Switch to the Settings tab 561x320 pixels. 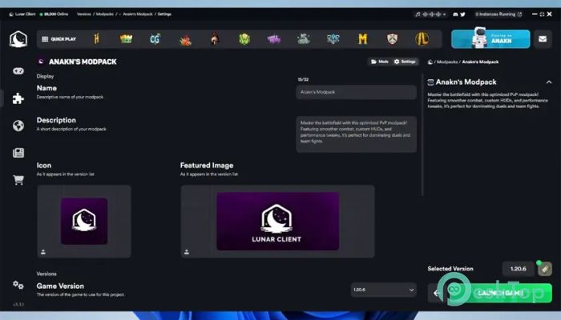405,62
